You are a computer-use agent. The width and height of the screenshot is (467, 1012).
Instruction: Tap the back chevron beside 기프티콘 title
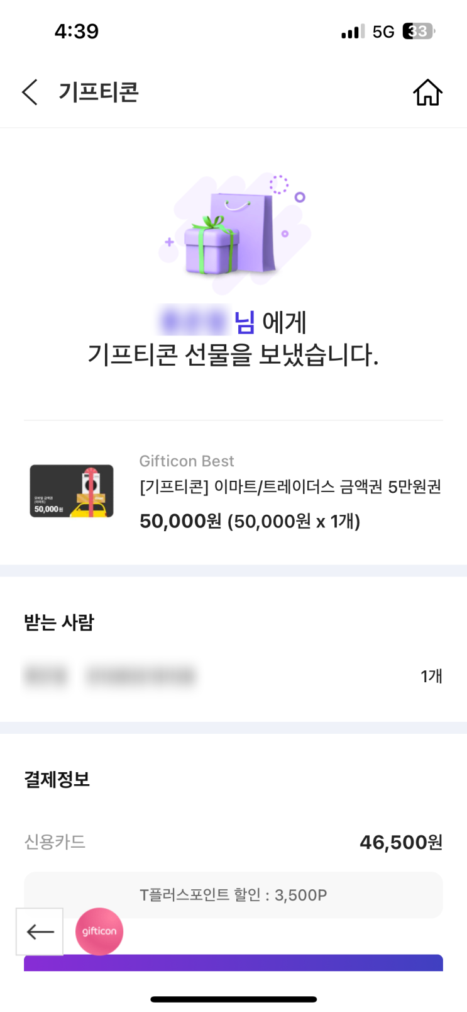pyautogui.click(x=30, y=92)
